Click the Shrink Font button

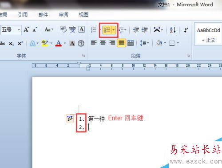tap(35, 29)
